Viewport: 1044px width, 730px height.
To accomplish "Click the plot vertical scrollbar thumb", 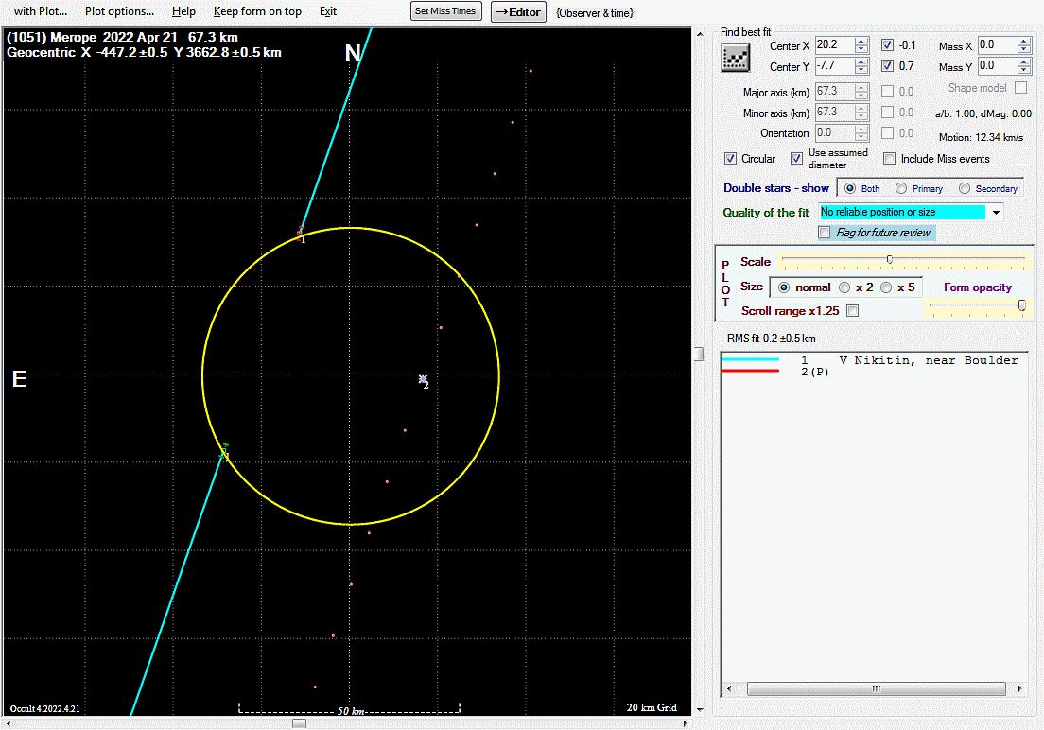I will pyautogui.click(x=699, y=355).
